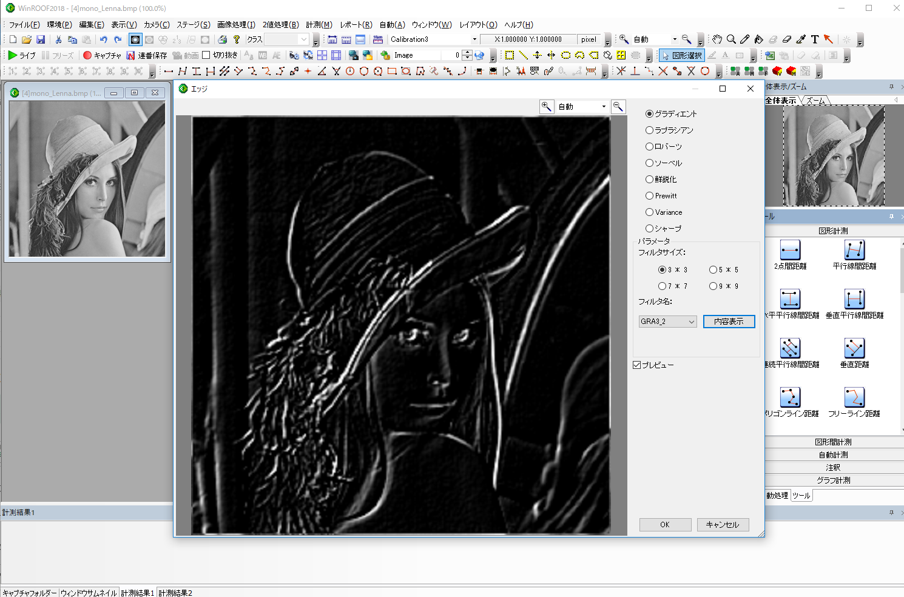Select the eyedropper tool
904x597 pixels.
point(801,39)
